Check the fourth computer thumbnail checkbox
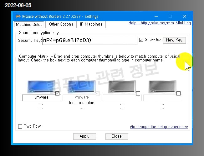The height and width of the screenshot is (156, 204). pyautogui.click(x=178, y=94)
